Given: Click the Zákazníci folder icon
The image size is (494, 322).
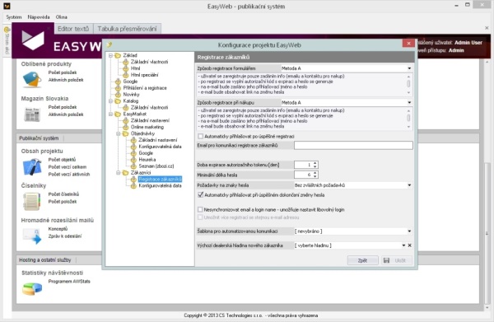Looking at the screenshot, I should tap(126, 173).
